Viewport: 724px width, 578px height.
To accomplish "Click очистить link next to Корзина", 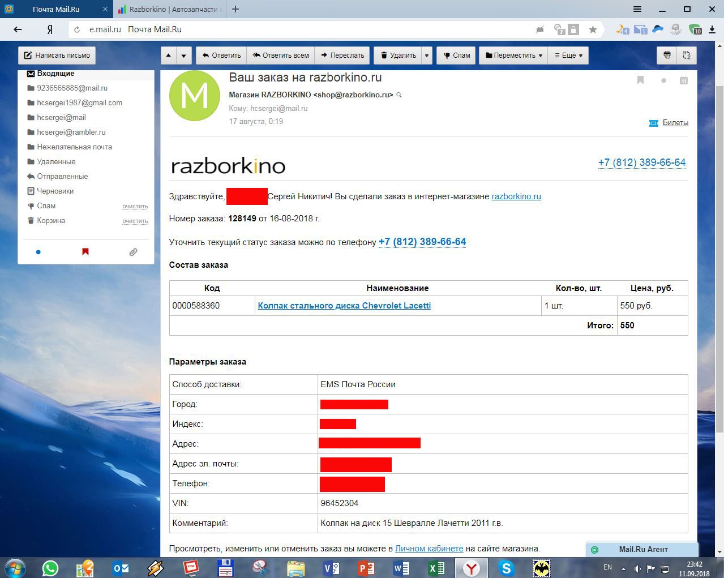I will point(135,221).
